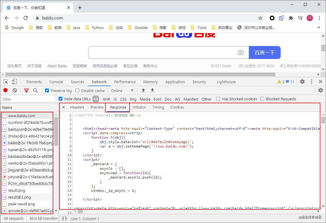Click the Baidu search input box

point(163,53)
